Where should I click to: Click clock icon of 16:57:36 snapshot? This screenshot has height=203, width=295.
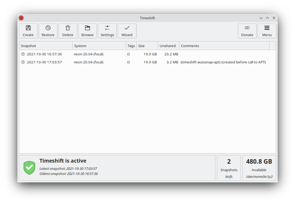23,54
